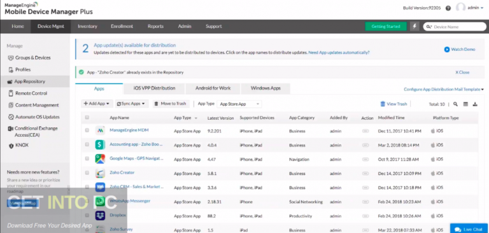
Task: Switch to iOS VPP Distribution tab
Action: [154, 88]
